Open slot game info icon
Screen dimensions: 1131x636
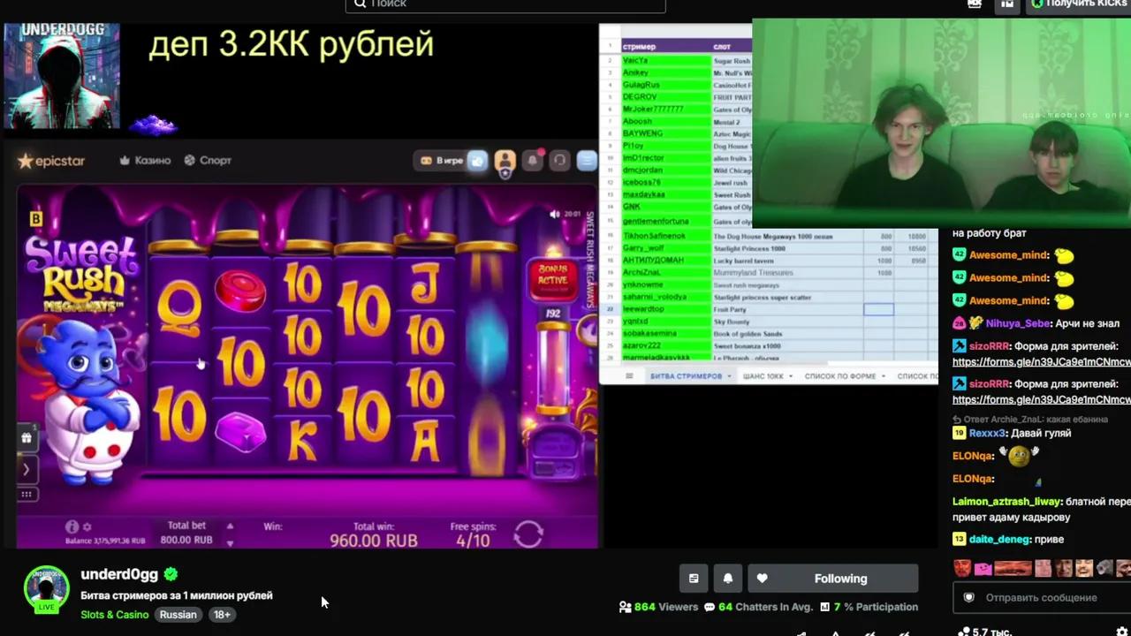coord(72,526)
